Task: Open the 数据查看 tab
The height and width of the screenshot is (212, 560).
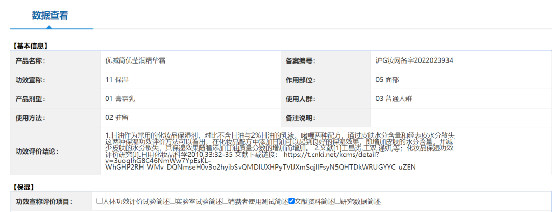Action: tap(50, 15)
